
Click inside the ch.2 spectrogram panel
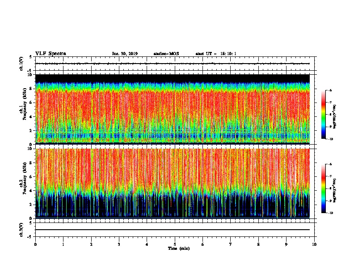point(173,184)
